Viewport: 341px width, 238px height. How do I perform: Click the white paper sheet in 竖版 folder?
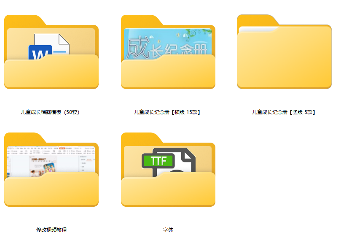pos(258,29)
